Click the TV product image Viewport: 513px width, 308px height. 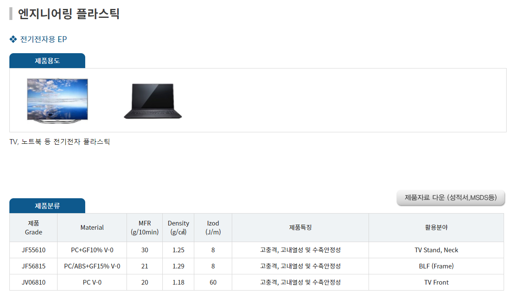point(57,101)
